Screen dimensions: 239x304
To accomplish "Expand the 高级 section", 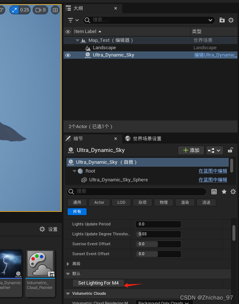I will pyautogui.click(x=68, y=264).
